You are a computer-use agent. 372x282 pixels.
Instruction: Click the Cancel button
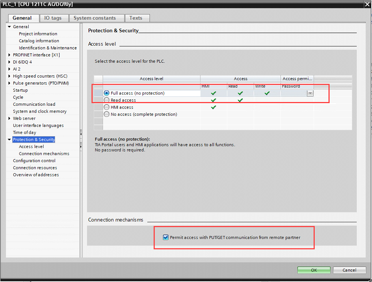pyautogui.click(x=349, y=270)
